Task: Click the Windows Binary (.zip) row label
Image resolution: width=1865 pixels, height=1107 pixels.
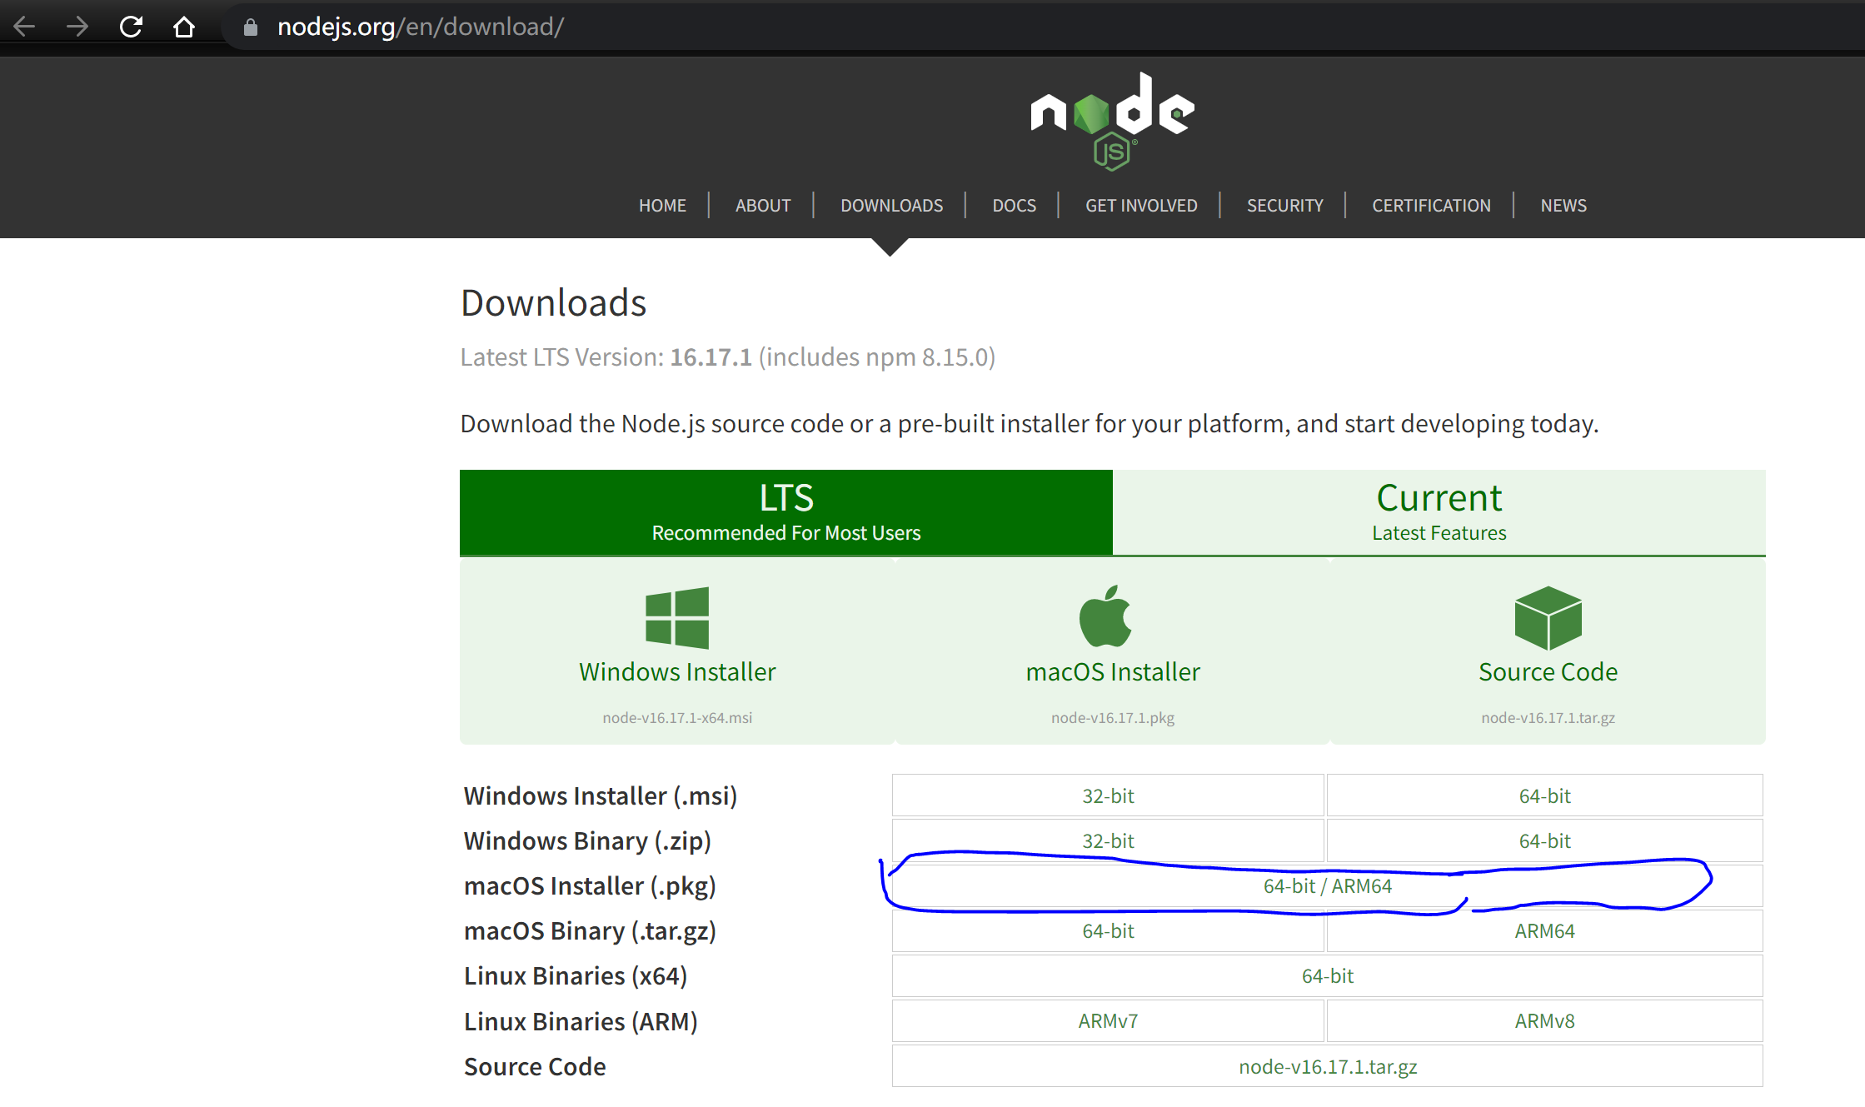Action: [587, 840]
